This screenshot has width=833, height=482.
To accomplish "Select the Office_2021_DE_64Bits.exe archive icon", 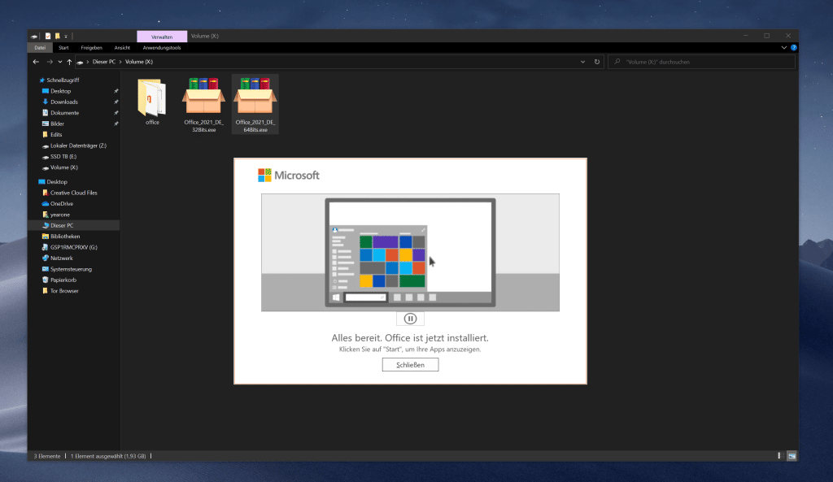I will tap(255, 98).
